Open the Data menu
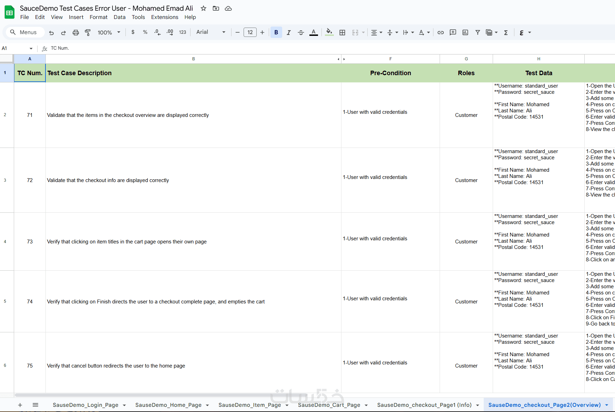Image resolution: width=615 pixels, height=412 pixels. click(120, 17)
